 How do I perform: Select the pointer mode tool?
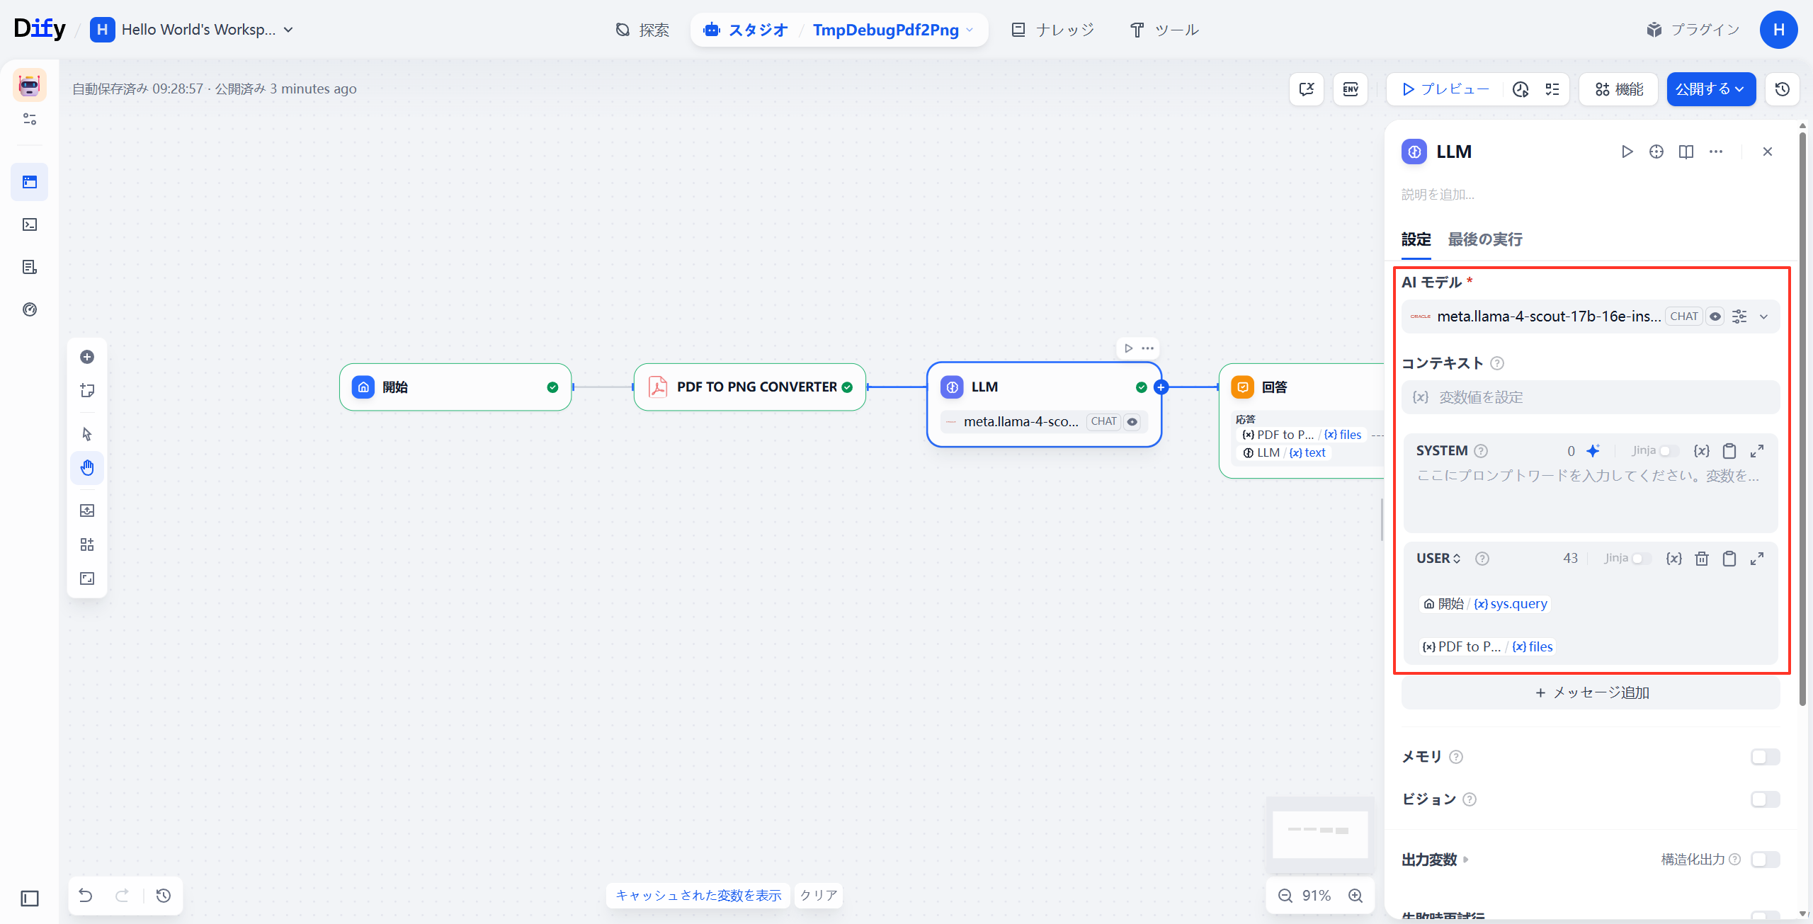pos(87,434)
